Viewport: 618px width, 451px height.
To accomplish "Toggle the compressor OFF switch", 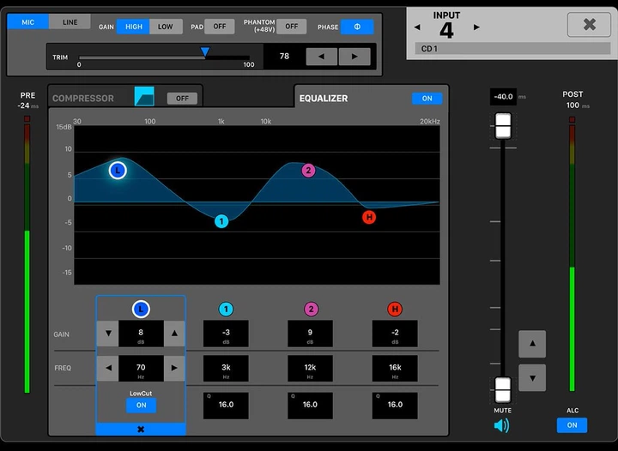I will tap(182, 99).
